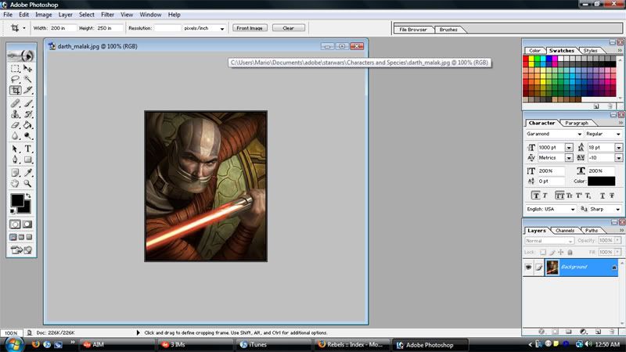
Task: Switch to the Styles tab
Action: click(x=590, y=51)
